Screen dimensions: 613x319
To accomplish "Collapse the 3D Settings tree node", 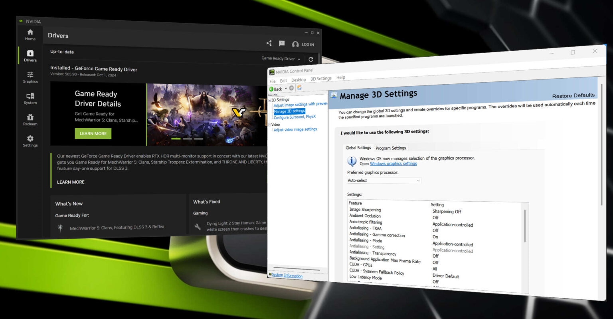I will click(270, 100).
